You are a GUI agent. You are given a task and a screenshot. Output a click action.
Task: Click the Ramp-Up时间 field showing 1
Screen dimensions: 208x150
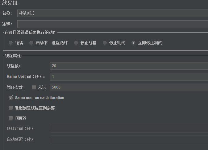coord(129,77)
